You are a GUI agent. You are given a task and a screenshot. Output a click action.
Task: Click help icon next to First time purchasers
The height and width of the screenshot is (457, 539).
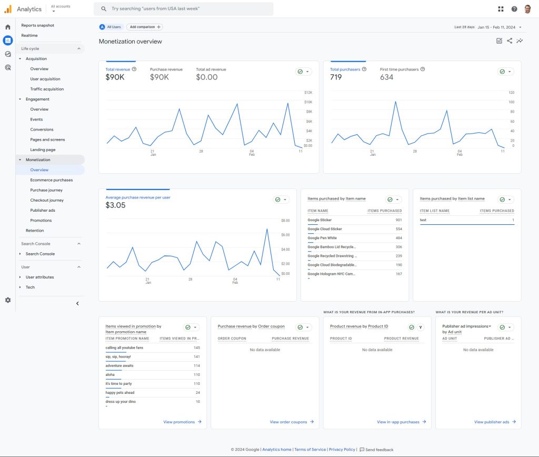[x=423, y=69]
